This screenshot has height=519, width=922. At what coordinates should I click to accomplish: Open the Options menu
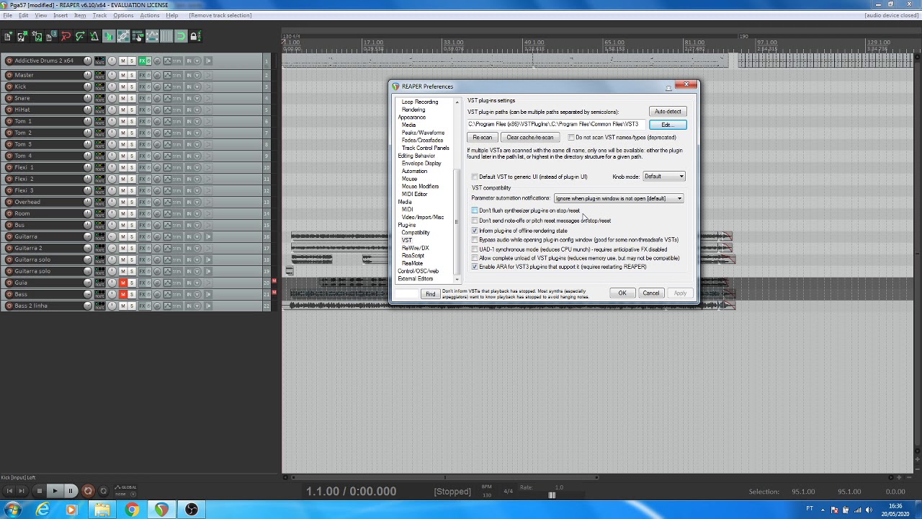tap(123, 15)
